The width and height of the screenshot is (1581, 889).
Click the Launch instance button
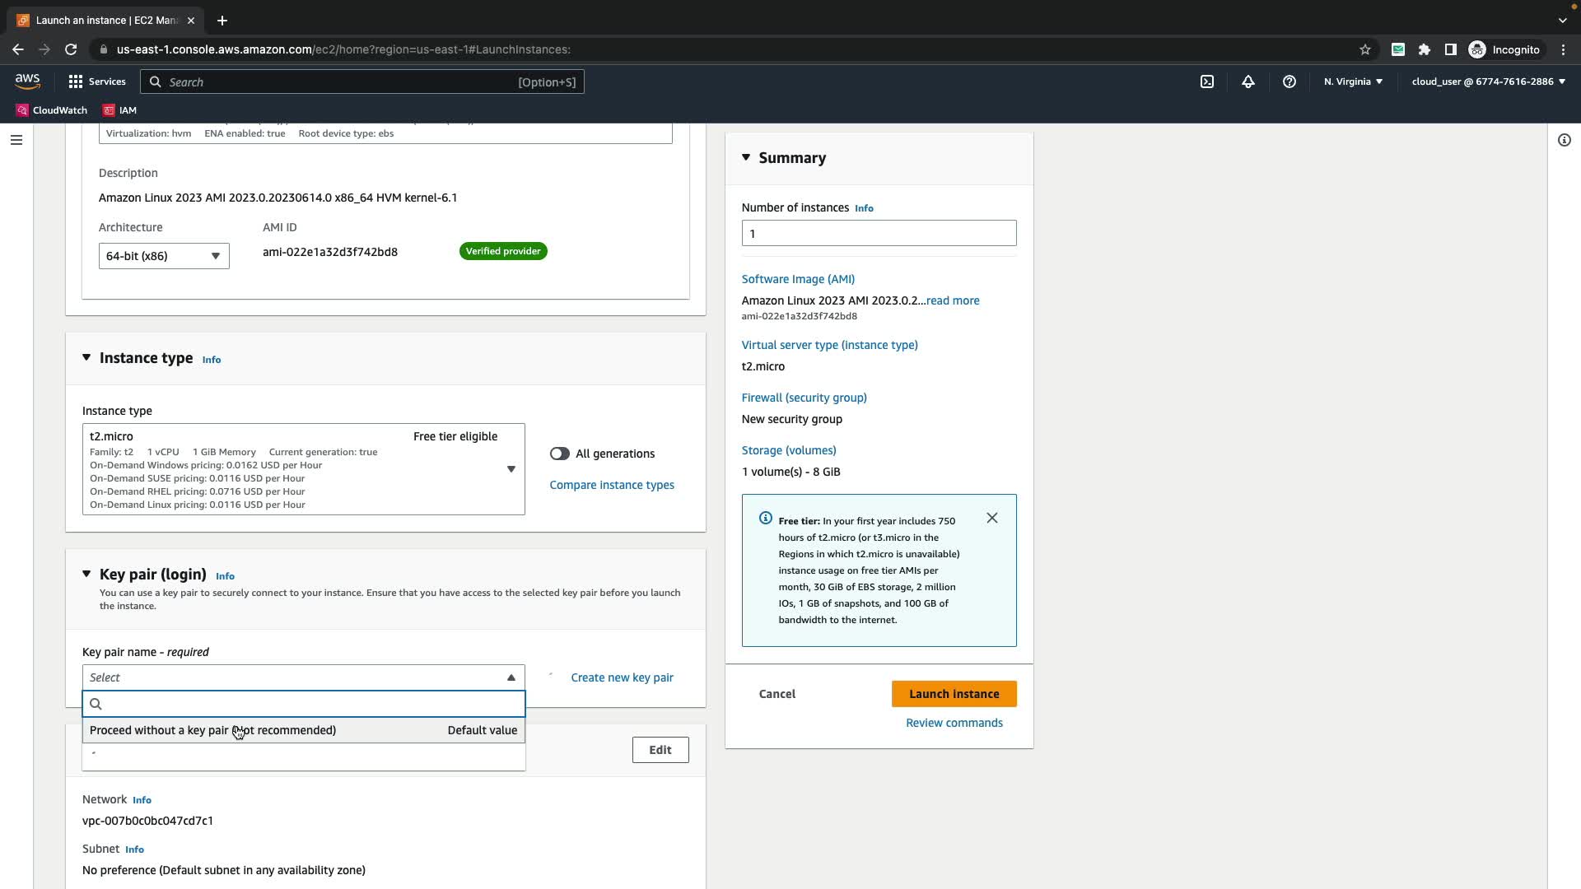pos(953,694)
